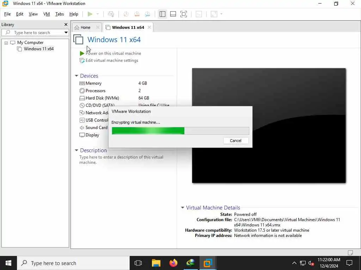
Task: Click the Powered off state text
Action: click(x=245, y=214)
